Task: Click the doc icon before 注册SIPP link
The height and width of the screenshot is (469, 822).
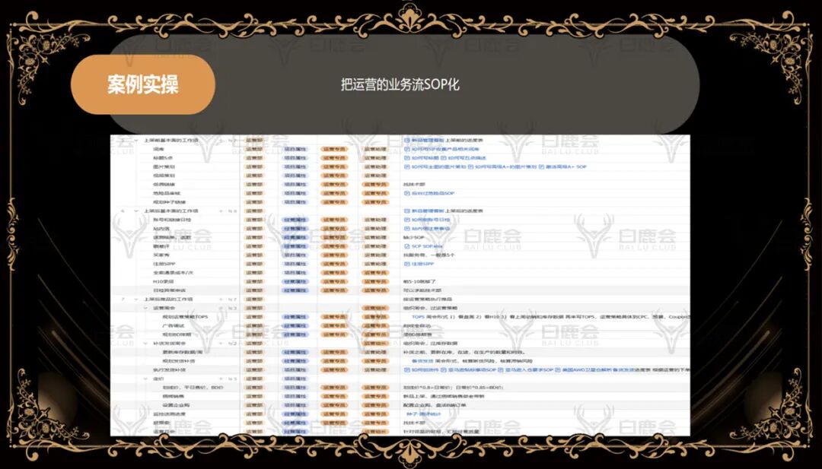Action: coord(406,264)
